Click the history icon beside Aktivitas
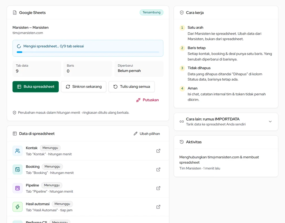The image size is (285, 223). click(181, 142)
